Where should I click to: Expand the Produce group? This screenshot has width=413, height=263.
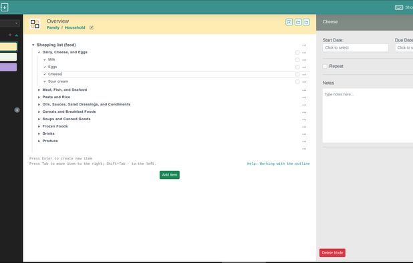(x=39, y=142)
